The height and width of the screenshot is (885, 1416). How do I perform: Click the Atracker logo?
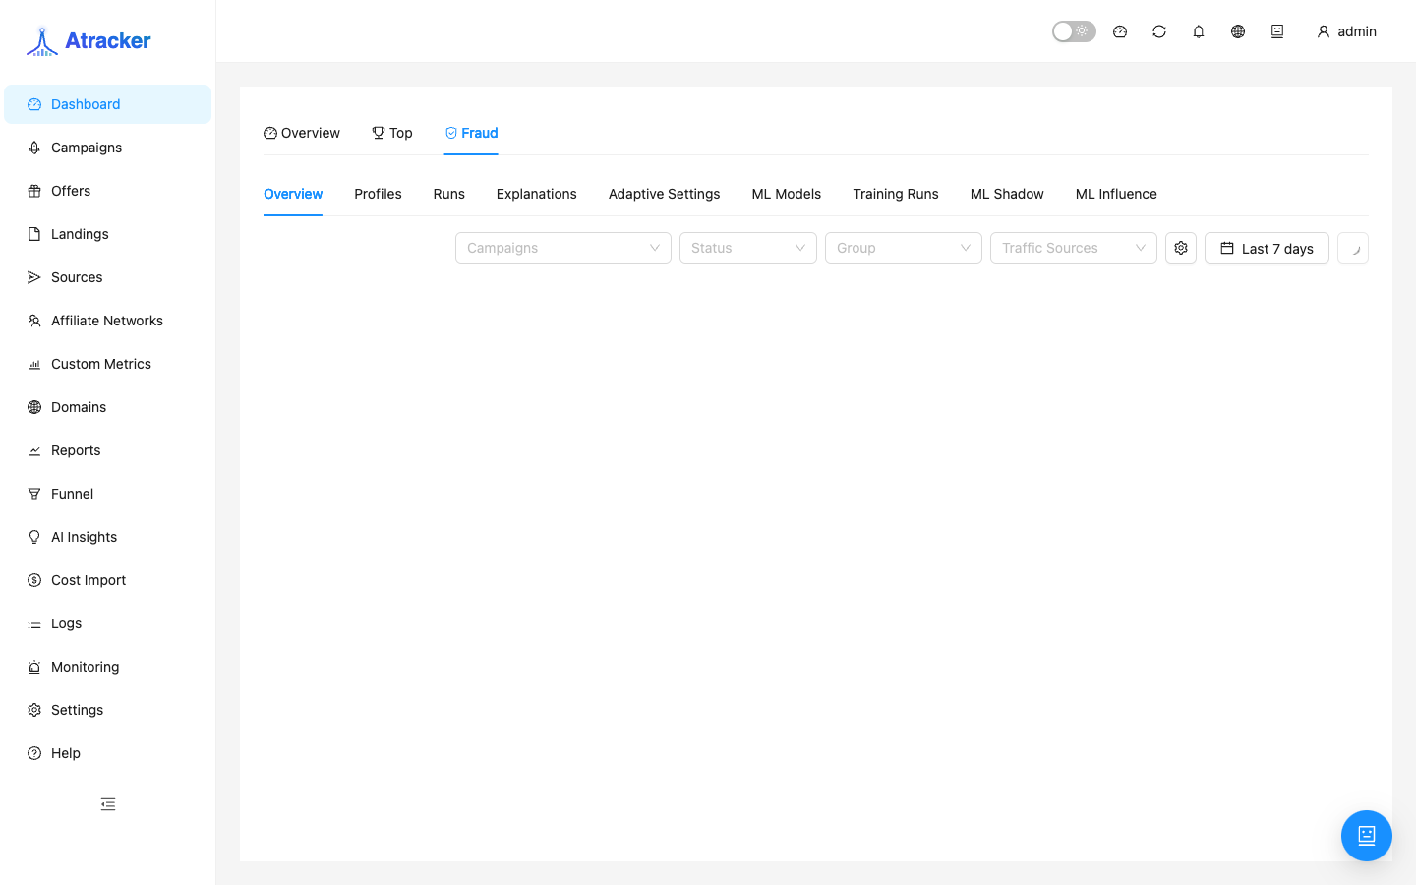tap(88, 40)
